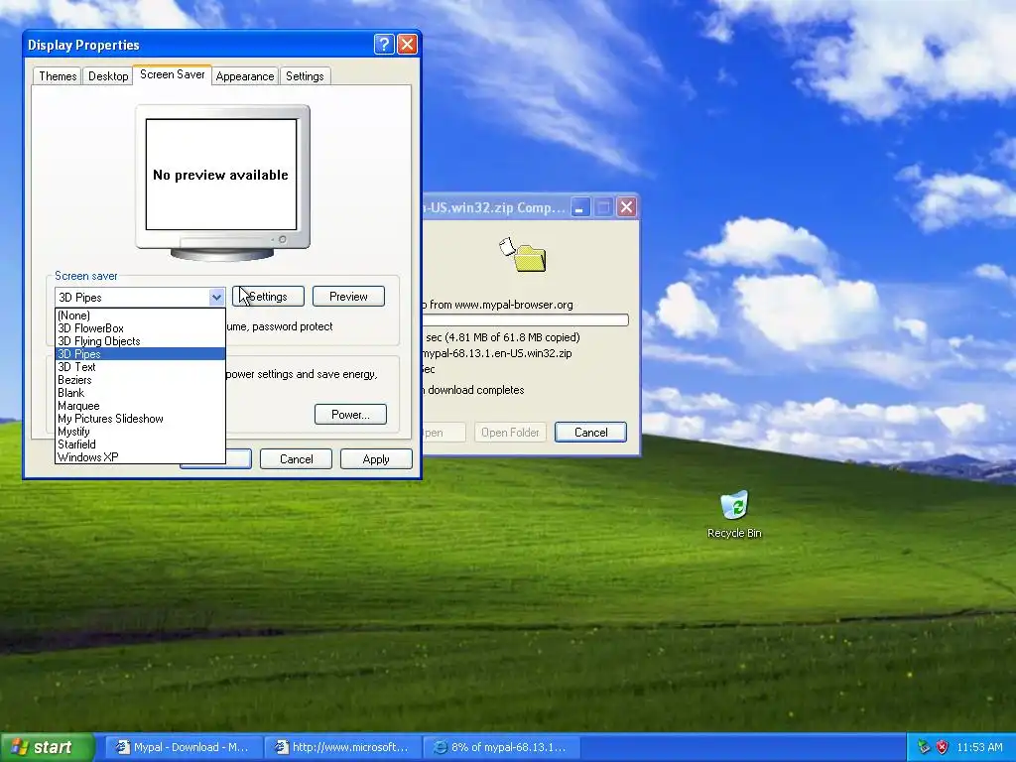Click Cancel in Display Properties
Image resolution: width=1016 pixels, height=762 pixels.
(296, 458)
